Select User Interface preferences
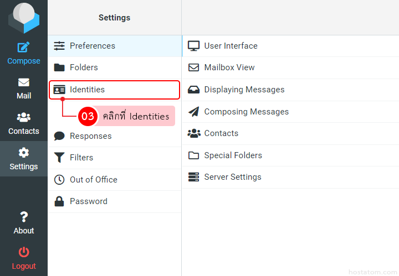This screenshot has height=276, width=399. point(231,46)
